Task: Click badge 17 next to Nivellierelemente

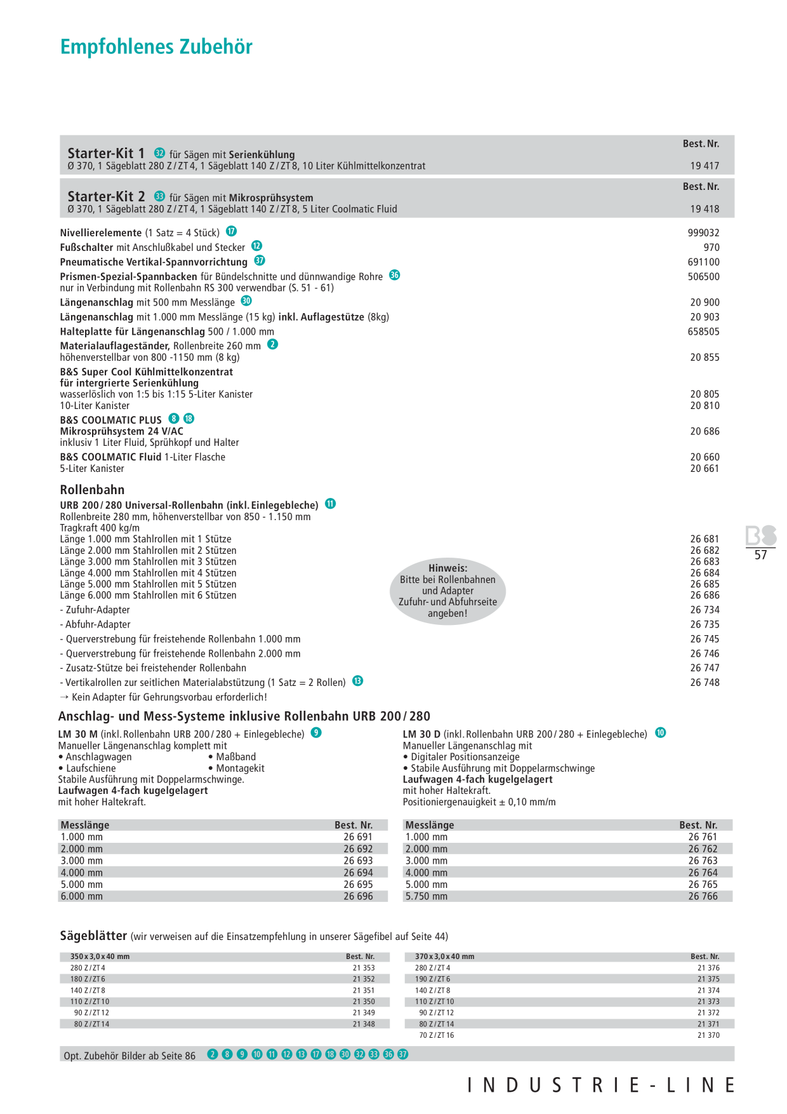Action: (232, 231)
